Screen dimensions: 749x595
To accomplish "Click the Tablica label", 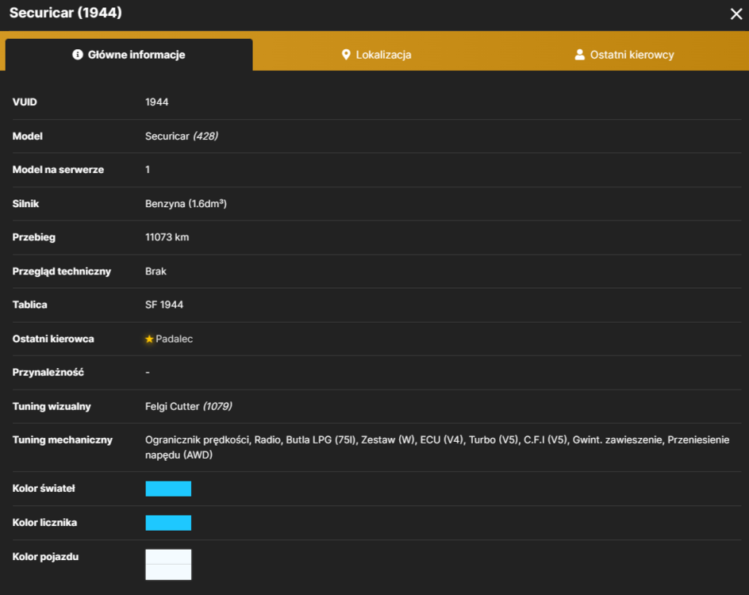I will pos(29,305).
